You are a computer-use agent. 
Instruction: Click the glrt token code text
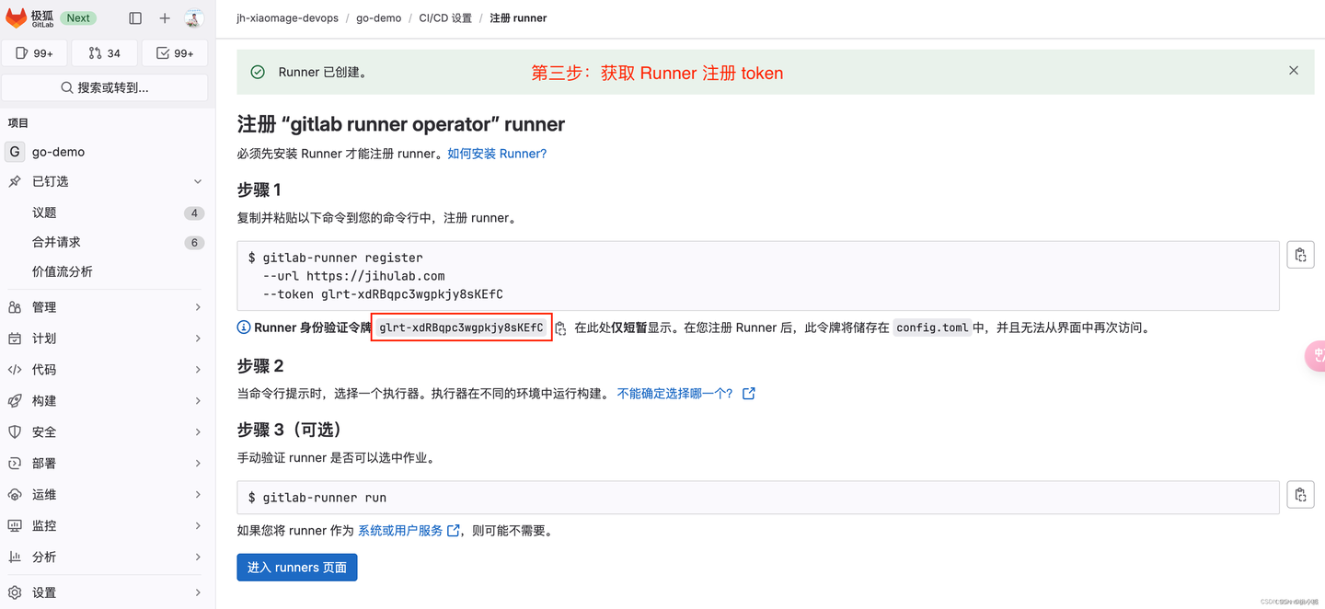tap(461, 327)
